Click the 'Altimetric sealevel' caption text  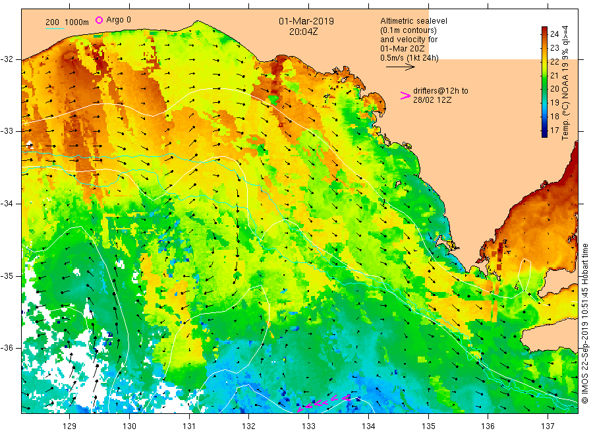point(413,21)
